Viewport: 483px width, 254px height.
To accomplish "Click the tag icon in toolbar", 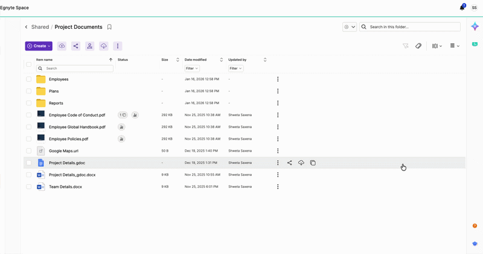I will [418, 46].
